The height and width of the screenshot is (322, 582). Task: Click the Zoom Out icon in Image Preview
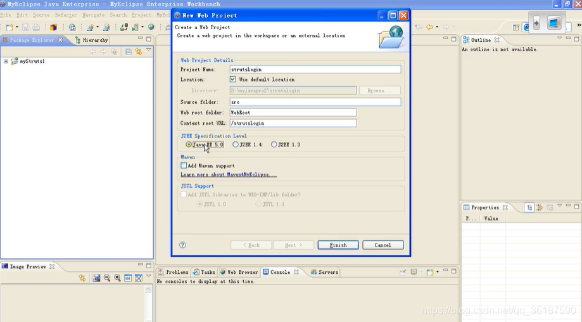pos(107,278)
